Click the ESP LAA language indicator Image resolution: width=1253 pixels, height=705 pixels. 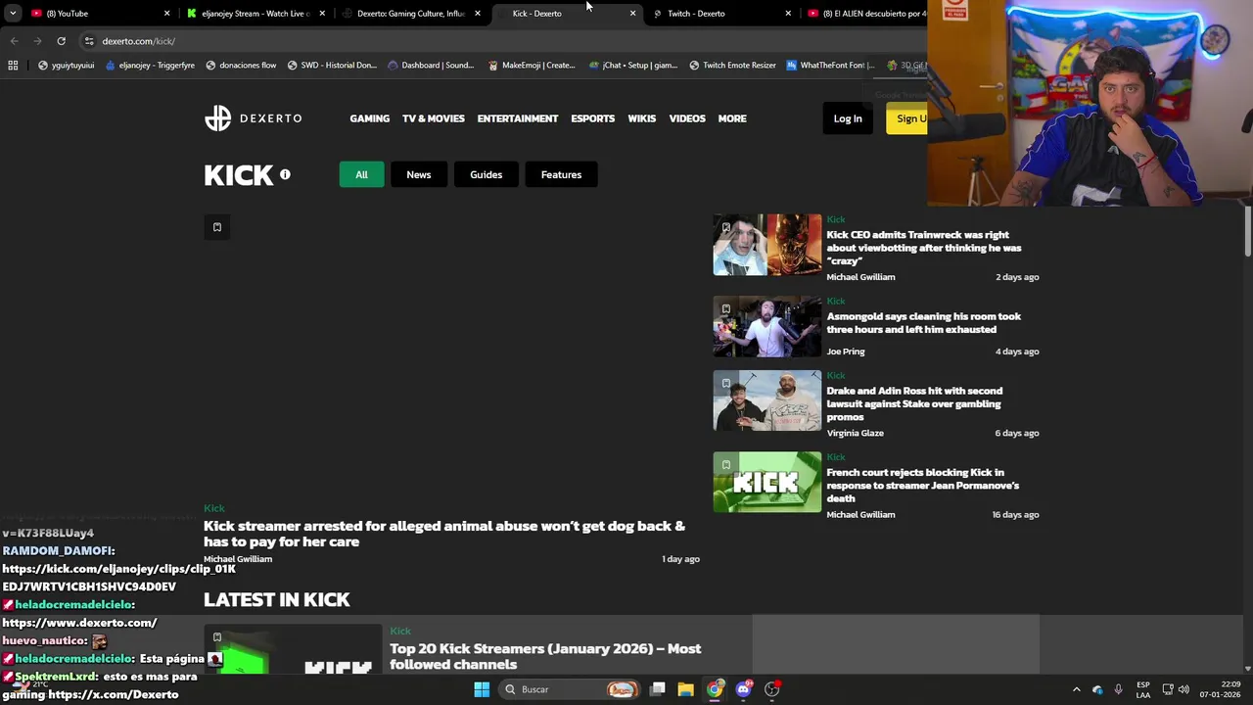pyautogui.click(x=1143, y=689)
